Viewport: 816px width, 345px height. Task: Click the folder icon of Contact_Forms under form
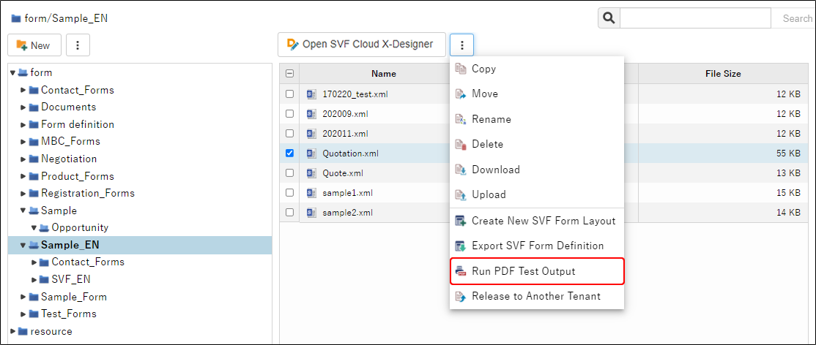coord(34,91)
